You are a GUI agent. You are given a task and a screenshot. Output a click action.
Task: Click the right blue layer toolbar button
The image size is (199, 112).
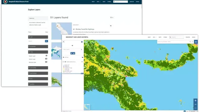74,53
